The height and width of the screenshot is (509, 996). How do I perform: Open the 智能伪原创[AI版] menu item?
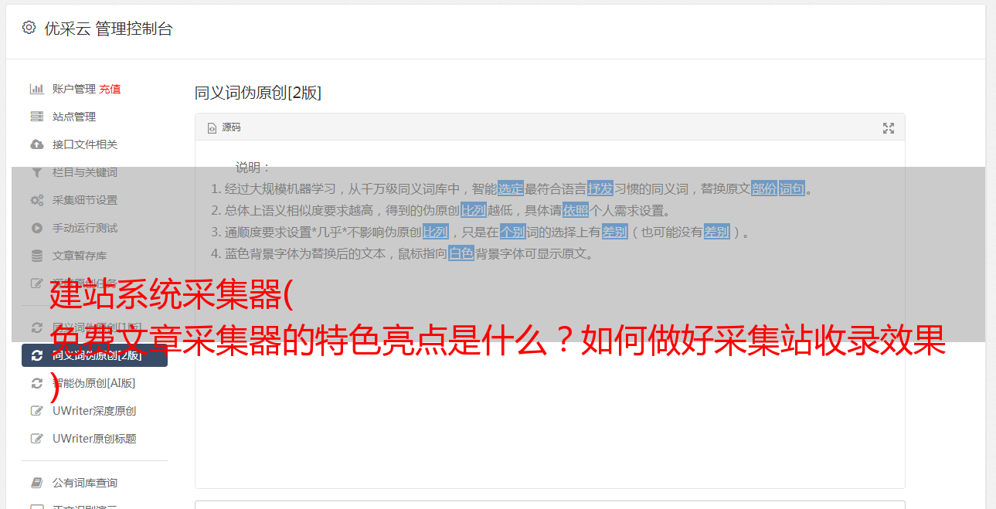[94, 383]
